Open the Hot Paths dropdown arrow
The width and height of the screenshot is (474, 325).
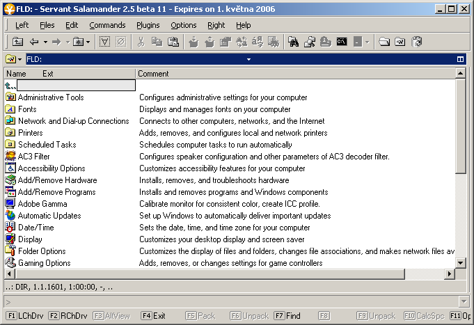tap(88, 42)
